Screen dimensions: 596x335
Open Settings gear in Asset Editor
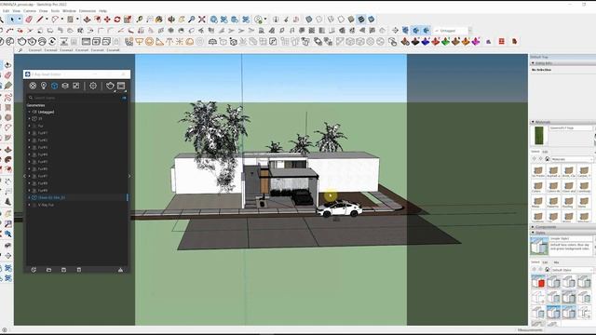[93, 86]
